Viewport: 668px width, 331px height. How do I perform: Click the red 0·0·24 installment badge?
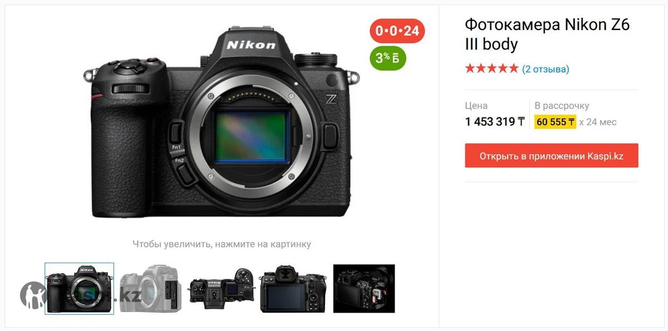[x=397, y=31]
